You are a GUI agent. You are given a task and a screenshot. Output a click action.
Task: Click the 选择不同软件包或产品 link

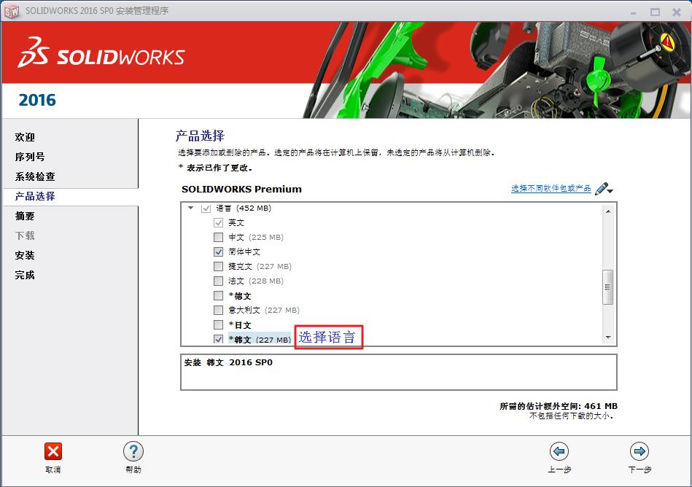tap(551, 188)
